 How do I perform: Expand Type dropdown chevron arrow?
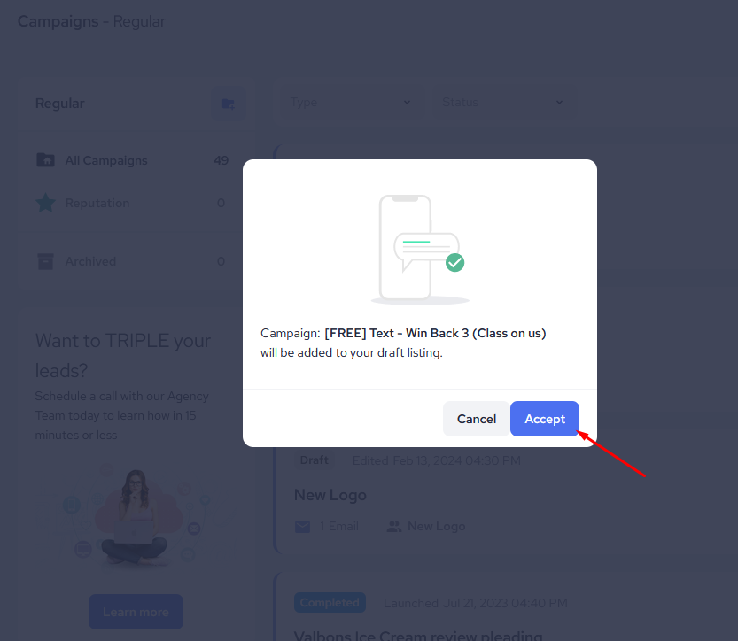(x=408, y=103)
